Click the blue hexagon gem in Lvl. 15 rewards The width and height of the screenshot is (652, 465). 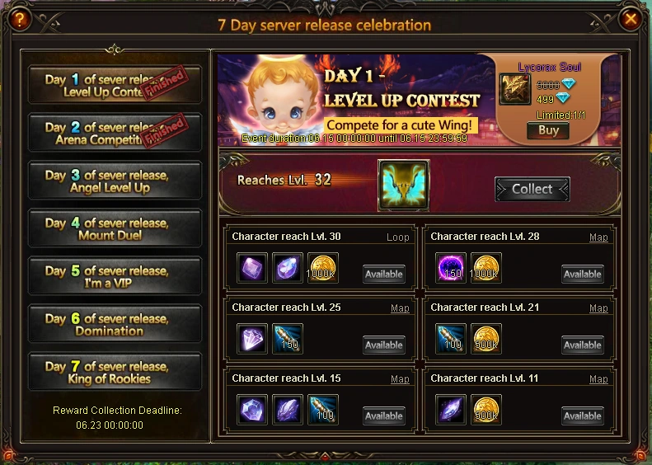(252, 410)
